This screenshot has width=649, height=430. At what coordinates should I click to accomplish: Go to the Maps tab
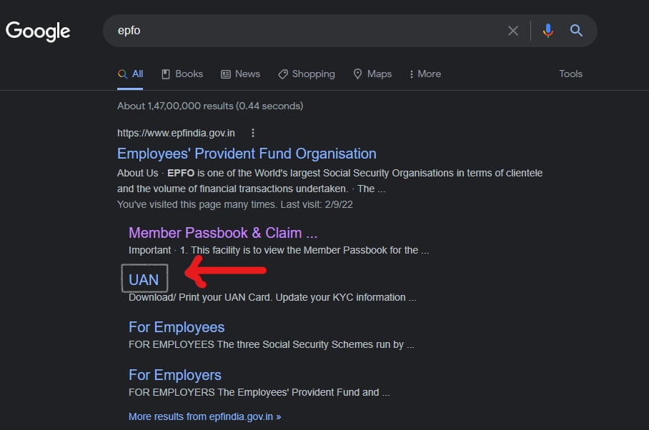click(372, 74)
